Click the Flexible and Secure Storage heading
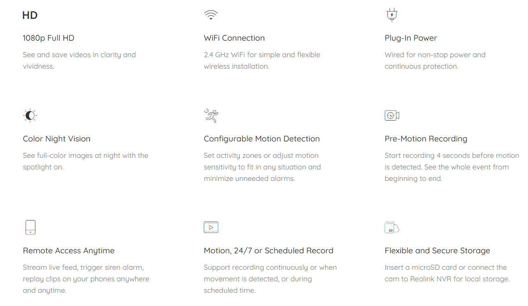Screen dimensions: 528x306 click(x=437, y=250)
